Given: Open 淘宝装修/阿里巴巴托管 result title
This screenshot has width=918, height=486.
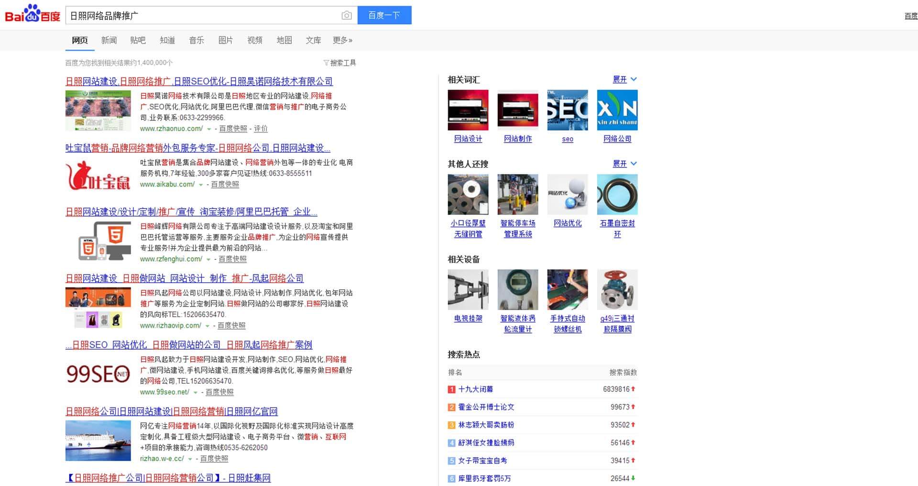Looking at the screenshot, I should [x=191, y=211].
